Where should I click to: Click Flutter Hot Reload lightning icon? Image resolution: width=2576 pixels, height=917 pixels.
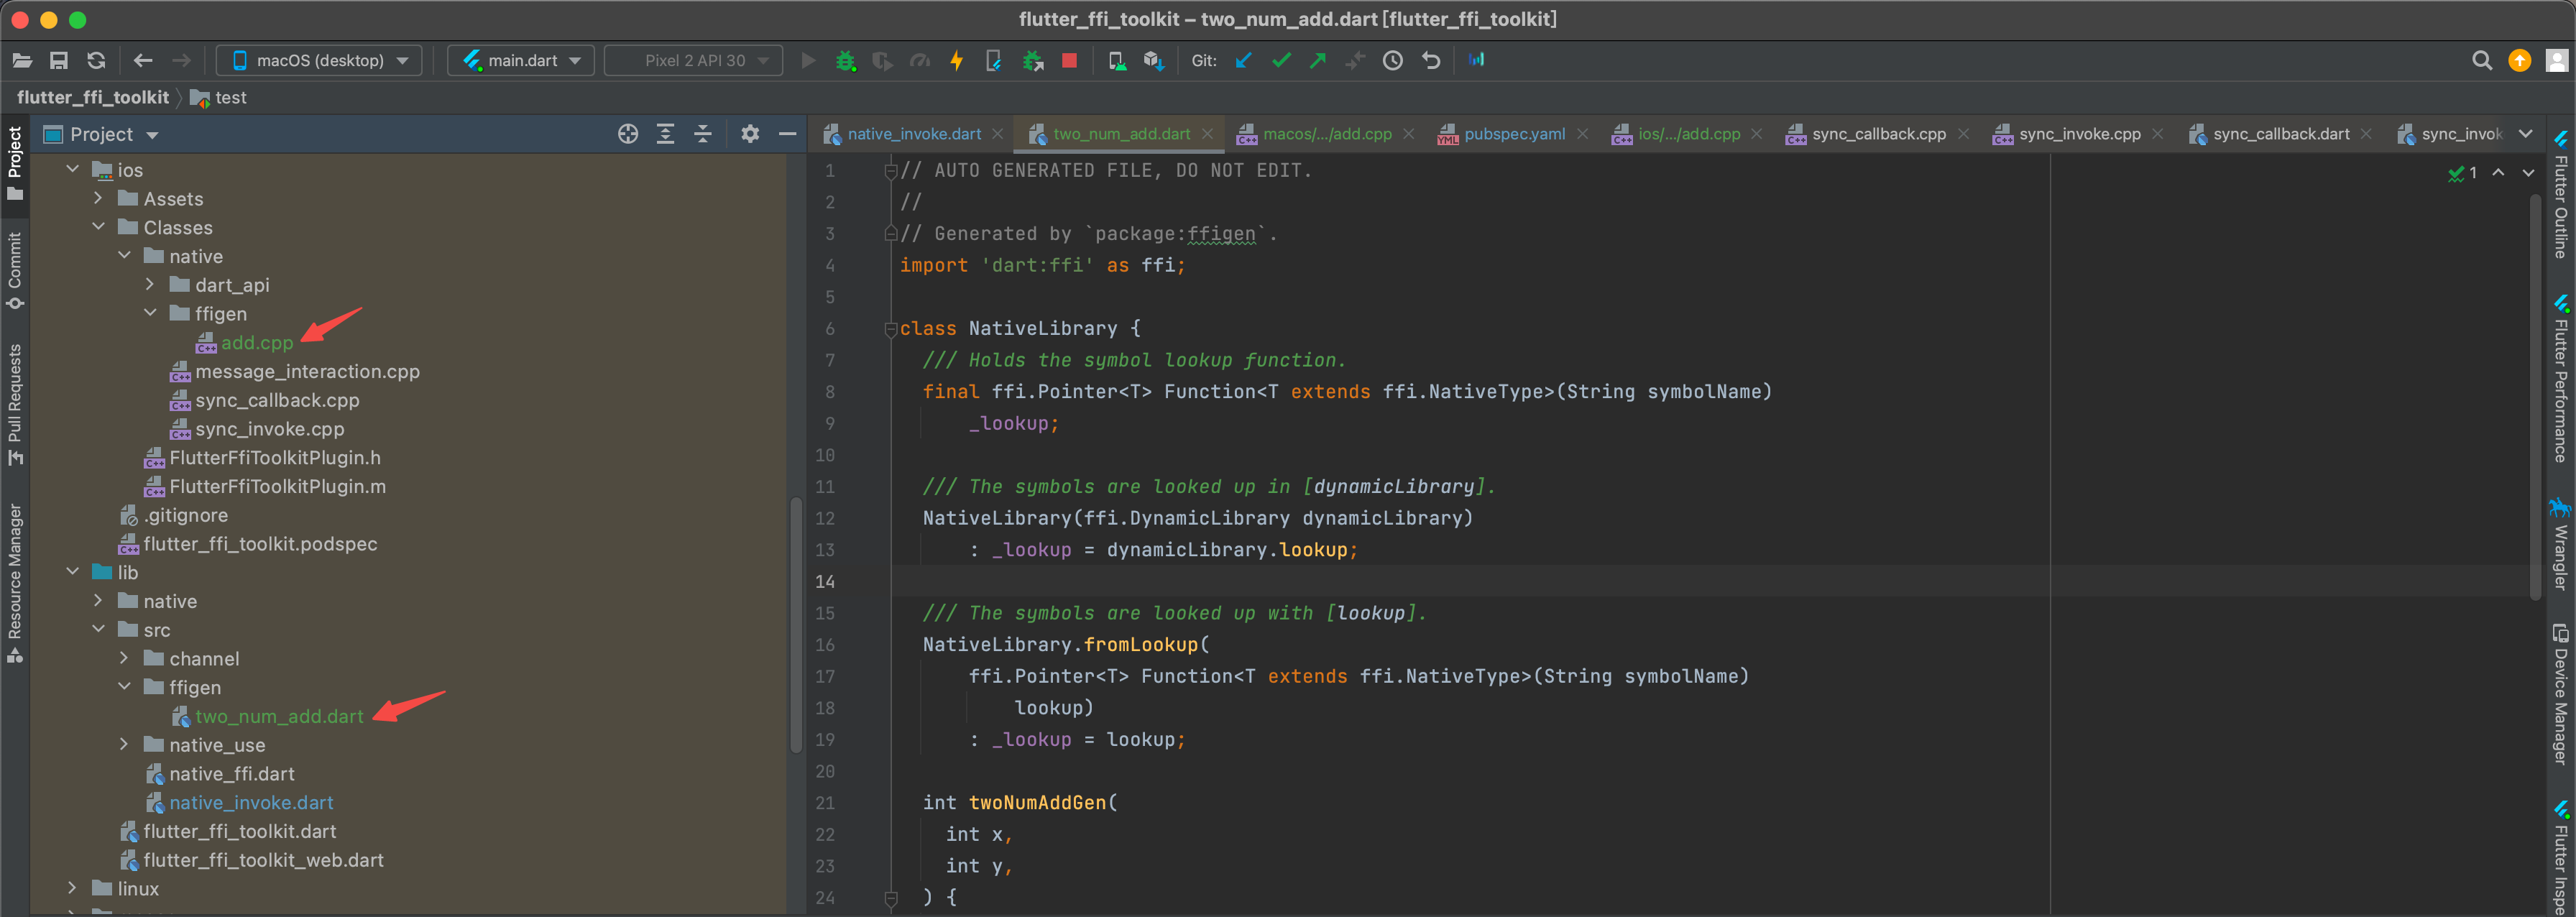956,61
